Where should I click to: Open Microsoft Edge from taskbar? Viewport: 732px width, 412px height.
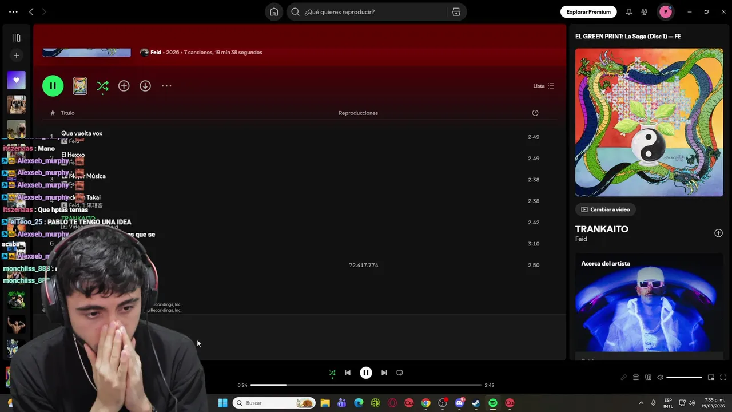pyautogui.click(x=359, y=403)
